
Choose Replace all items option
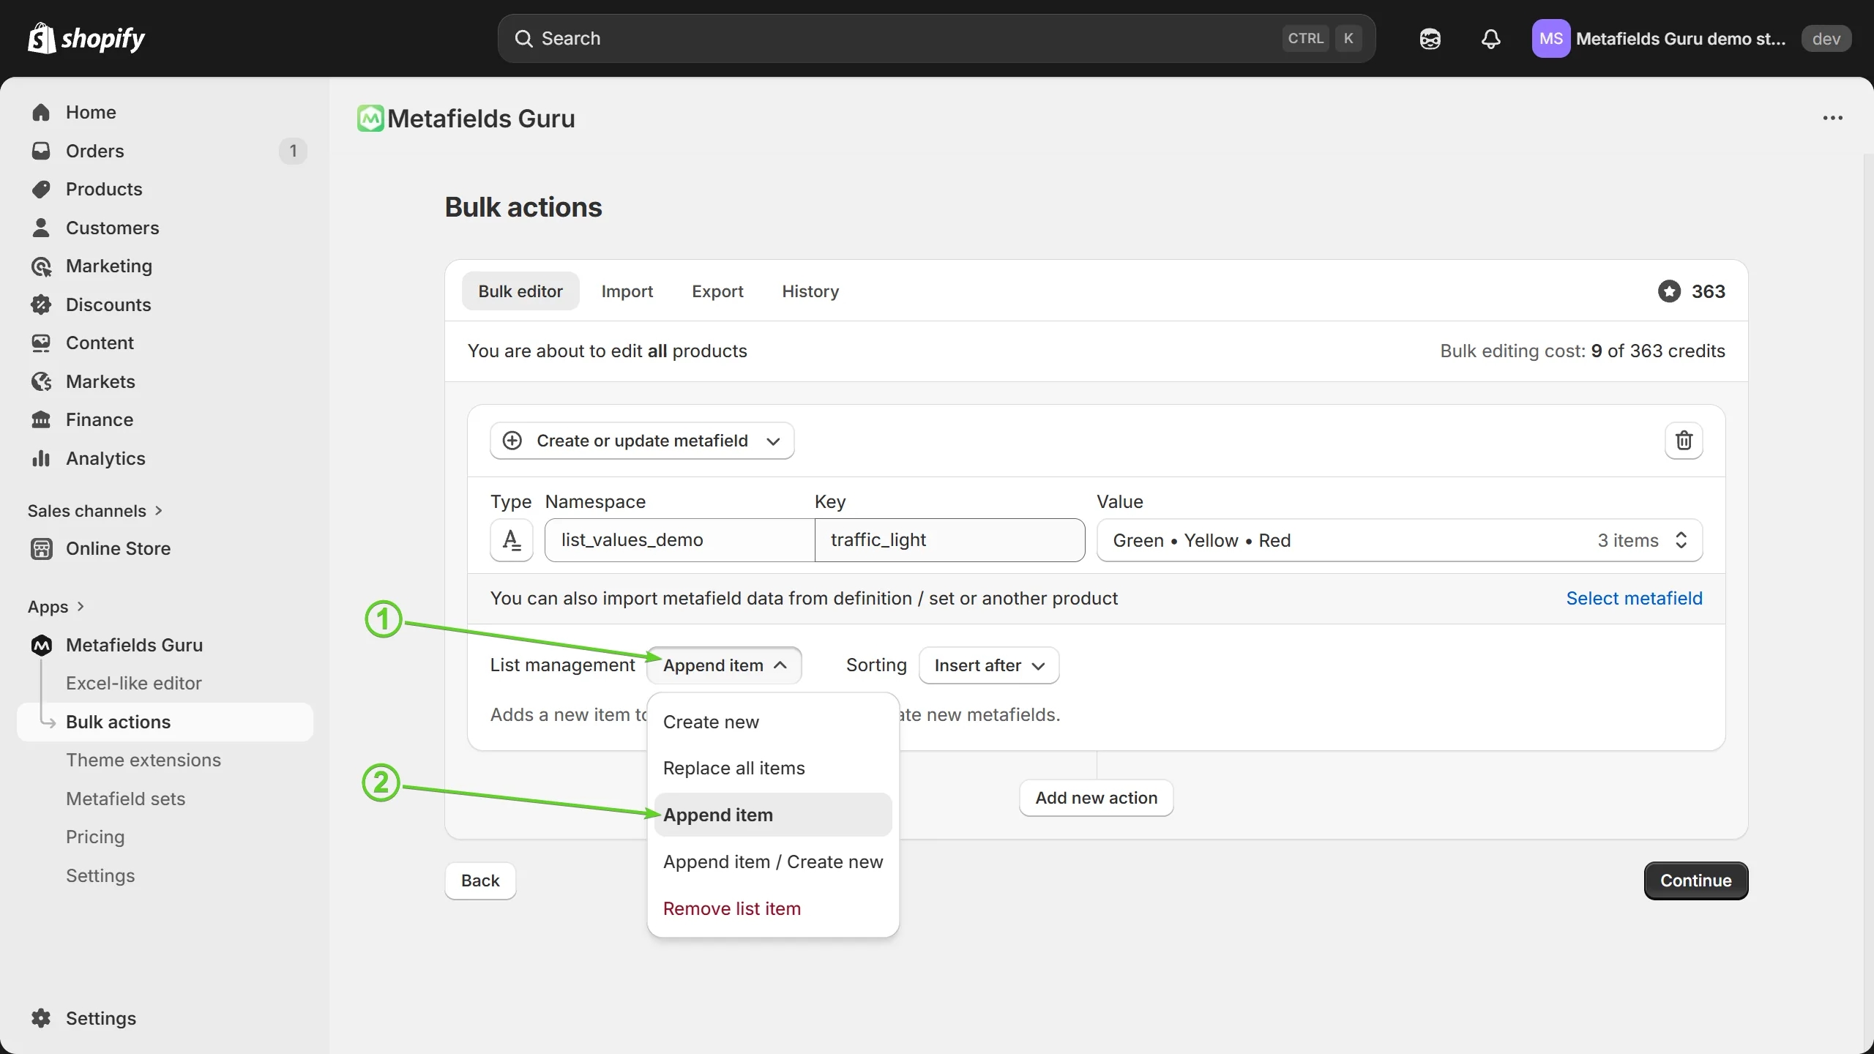click(773, 768)
